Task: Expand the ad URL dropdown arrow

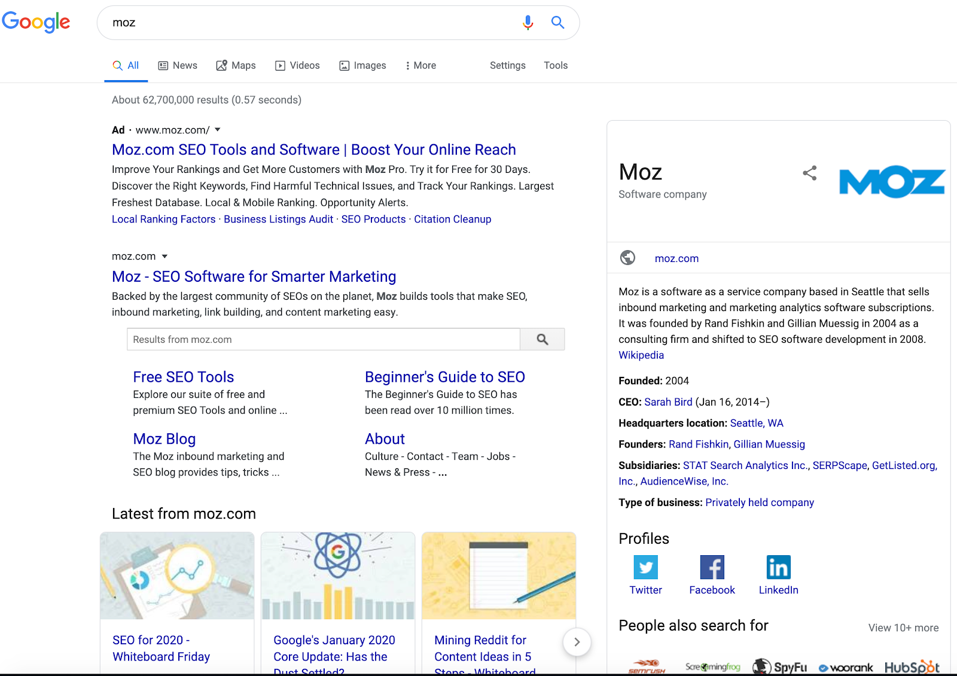Action: tap(218, 130)
